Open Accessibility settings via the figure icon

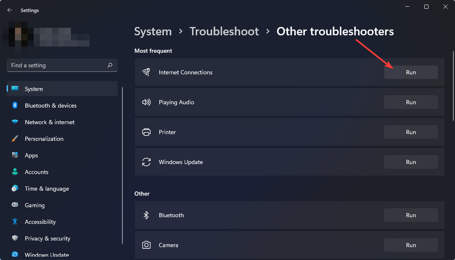(x=15, y=221)
